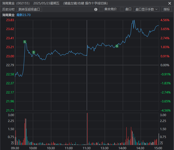This screenshot has height=150, width=174.
Task: Click the 最新23.70 latest price text
Action: tap(23, 15)
